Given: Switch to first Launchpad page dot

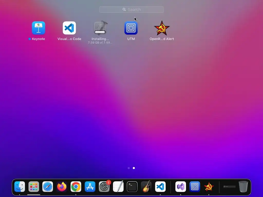Looking at the screenshot, I should (x=129, y=168).
